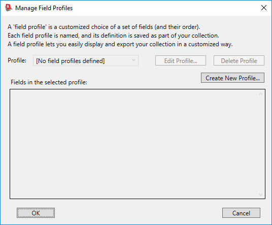Select '[No field profiles defined]' text
Image resolution: width=272 pixels, height=225 pixels.
coord(70,61)
